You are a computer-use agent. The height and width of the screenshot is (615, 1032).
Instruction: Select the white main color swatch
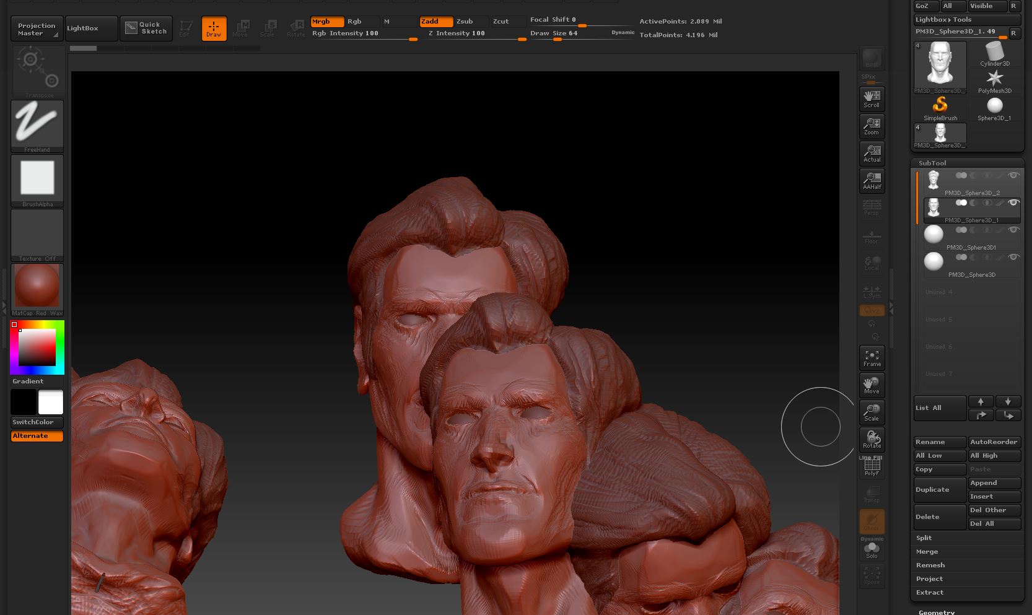pyautogui.click(x=51, y=402)
